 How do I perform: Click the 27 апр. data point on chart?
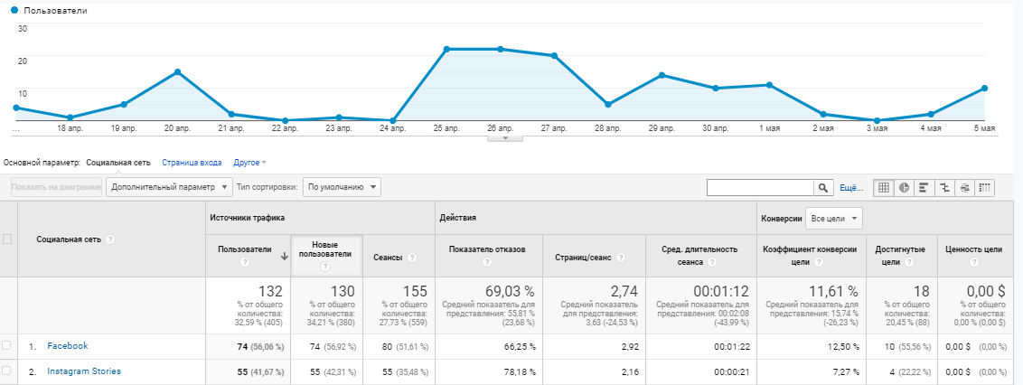pos(554,55)
